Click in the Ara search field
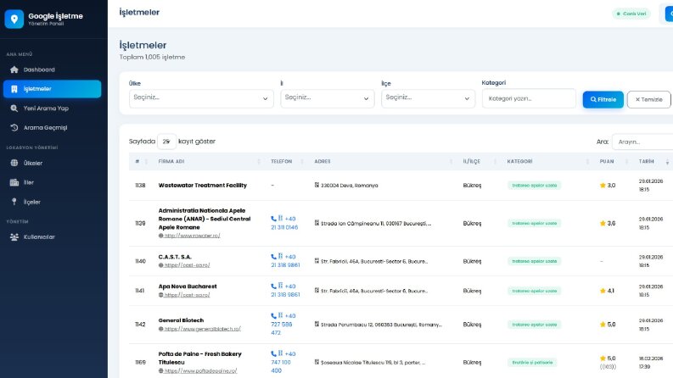 point(643,142)
